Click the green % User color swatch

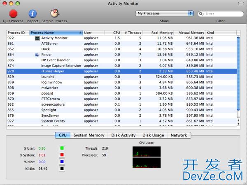point(62,148)
